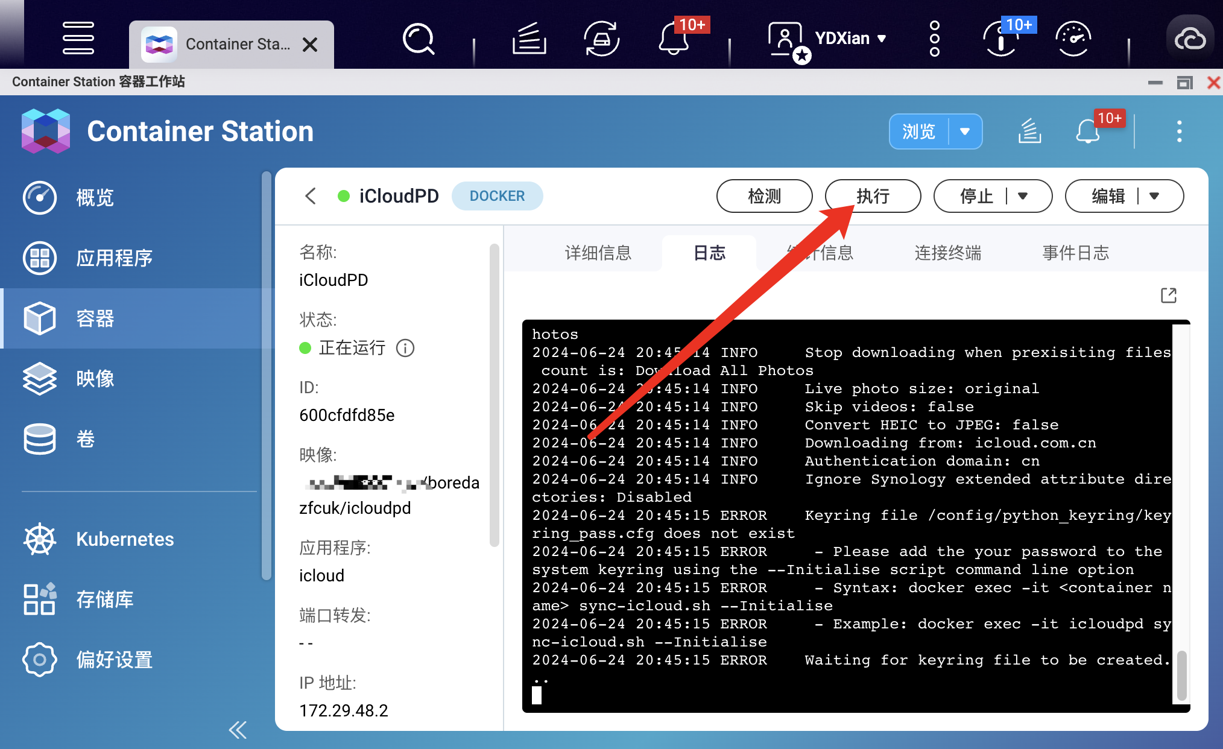Viewport: 1223px width, 749px height.
Task: Click the icloud application value
Action: pyautogui.click(x=321, y=575)
